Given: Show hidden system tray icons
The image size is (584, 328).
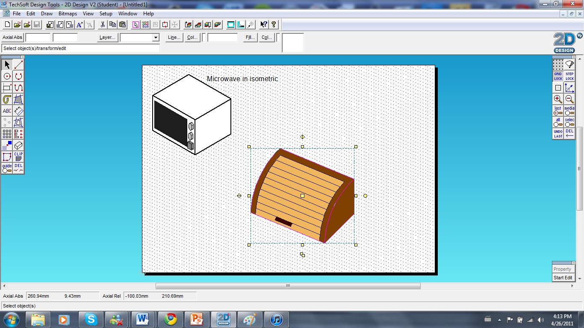Looking at the screenshot, I should (x=499, y=319).
